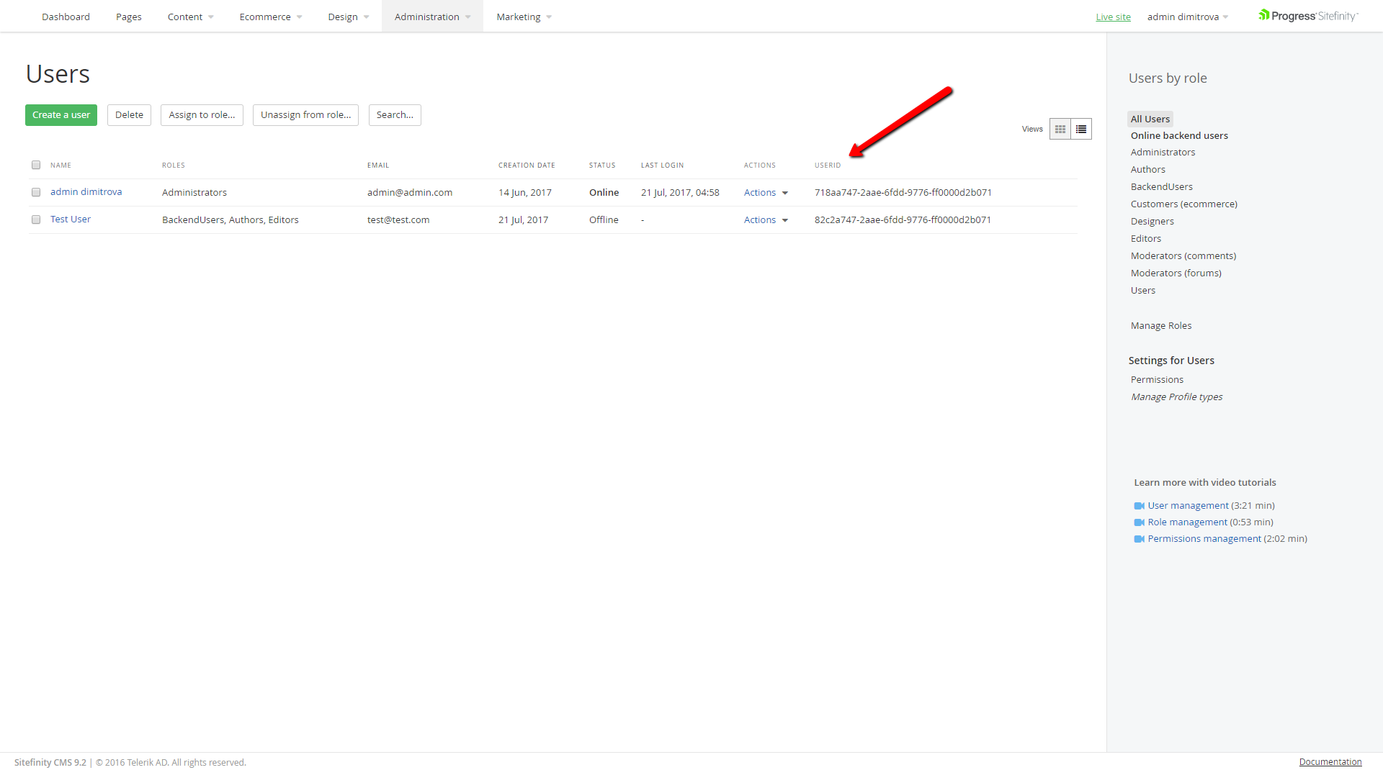Select all users checkbox in header
This screenshot has width=1383, height=770.
point(36,165)
